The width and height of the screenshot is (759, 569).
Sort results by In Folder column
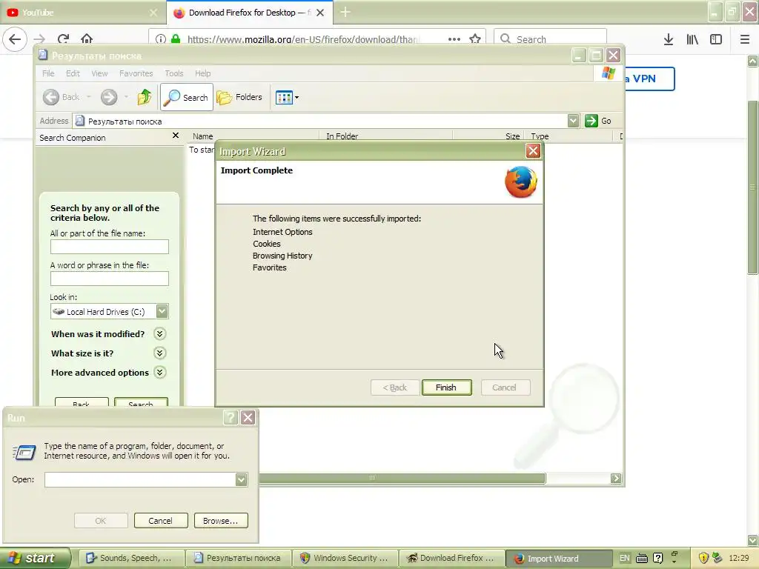pos(385,136)
